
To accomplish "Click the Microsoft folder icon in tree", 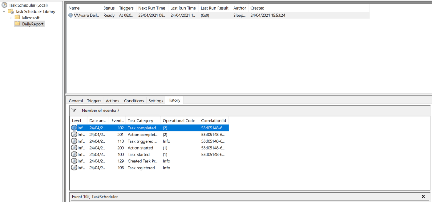I will click(x=17, y=18).
